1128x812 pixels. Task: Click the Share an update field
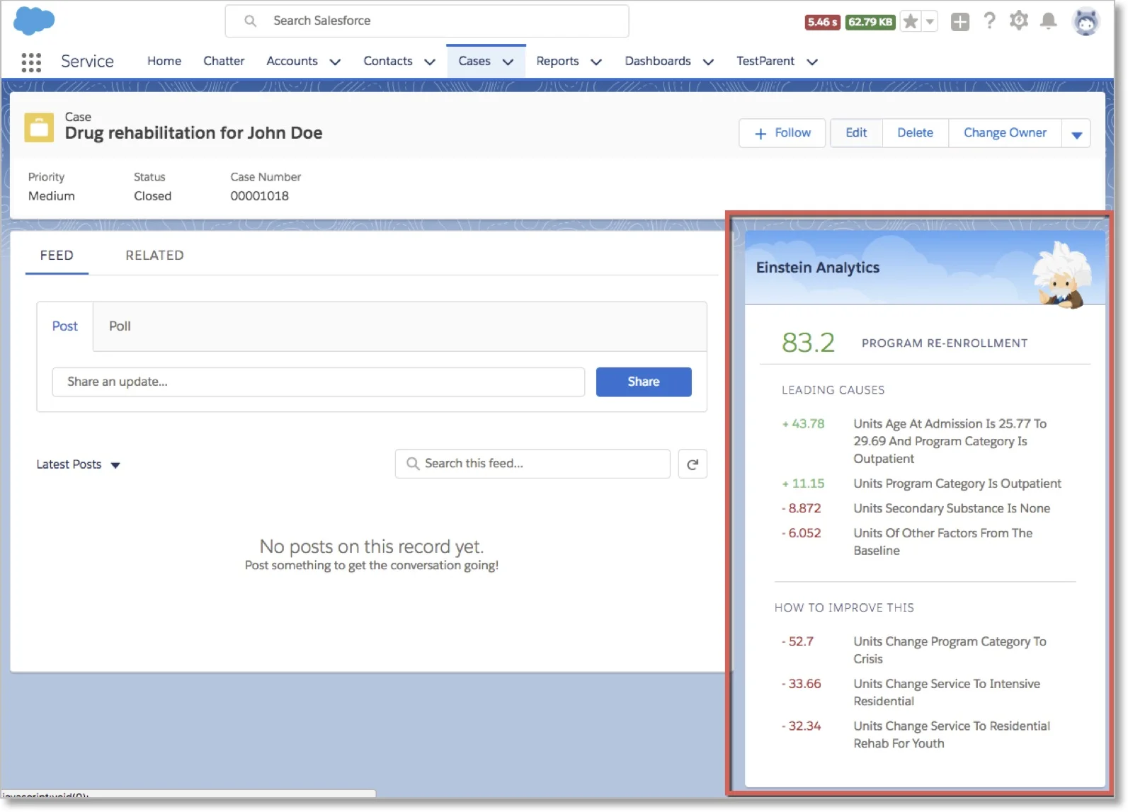(318, 382)
